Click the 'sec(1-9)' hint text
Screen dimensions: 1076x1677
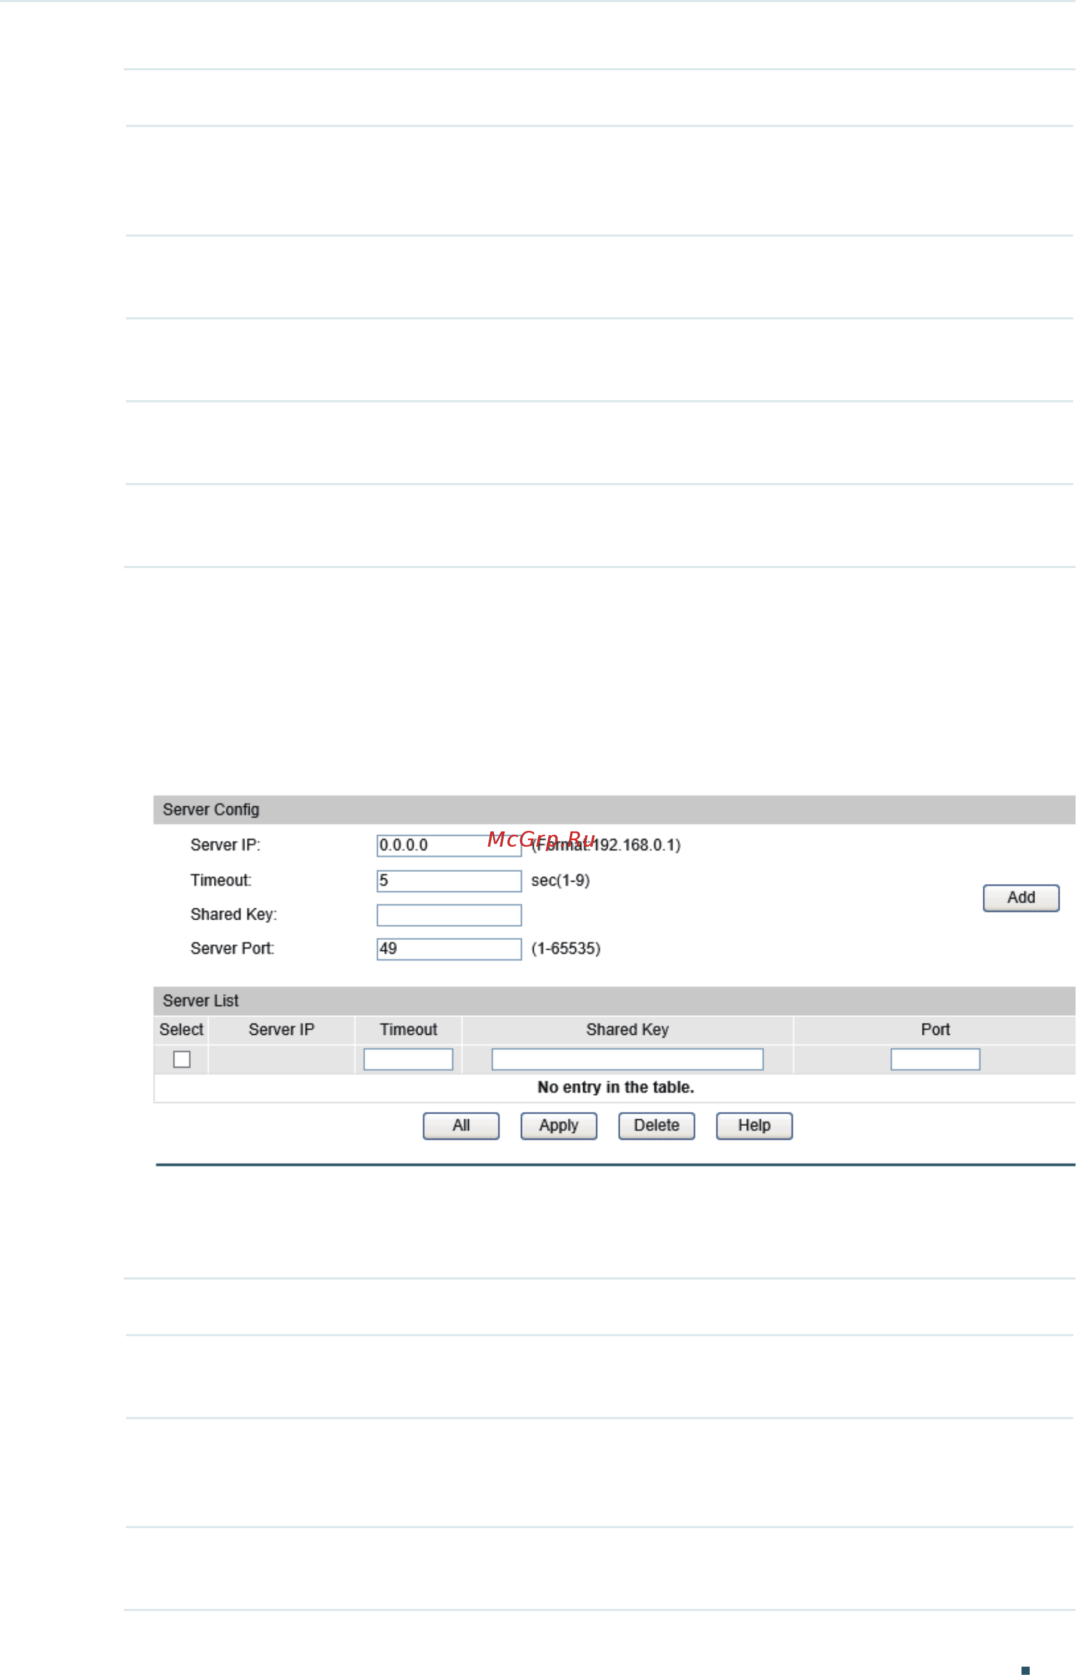pyautogui.click(x=560, y=880)
